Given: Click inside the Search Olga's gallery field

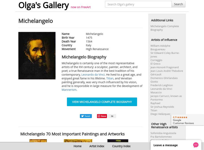Looking at the screenshot, I should click(x=138, y=4).
